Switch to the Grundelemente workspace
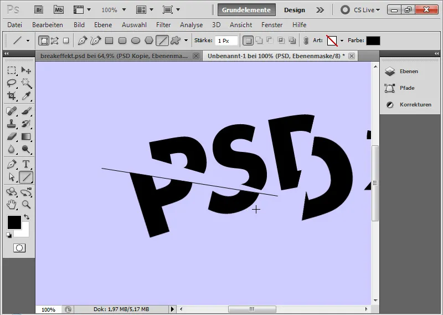This screenshot has height=315, width=443. point(246,10)
